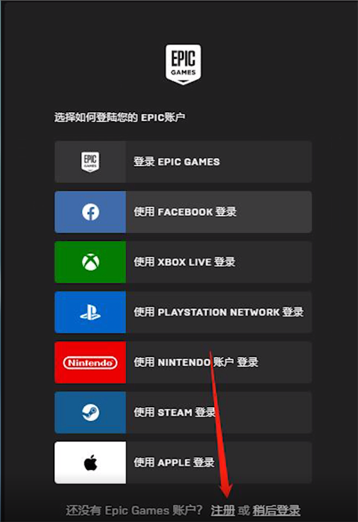Select 使用 XBOX LIVE 登录 option
The width and height of the screenshot is (358, 522).
[x=183, y=262]
